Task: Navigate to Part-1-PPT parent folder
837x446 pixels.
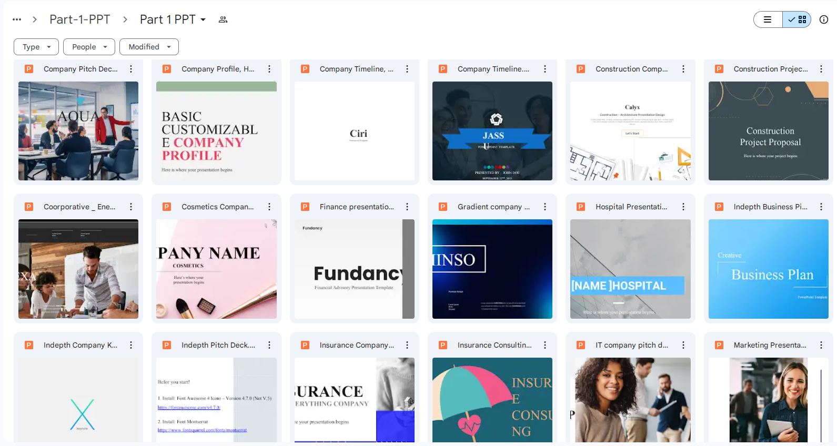Action: [x=79, y=19]
